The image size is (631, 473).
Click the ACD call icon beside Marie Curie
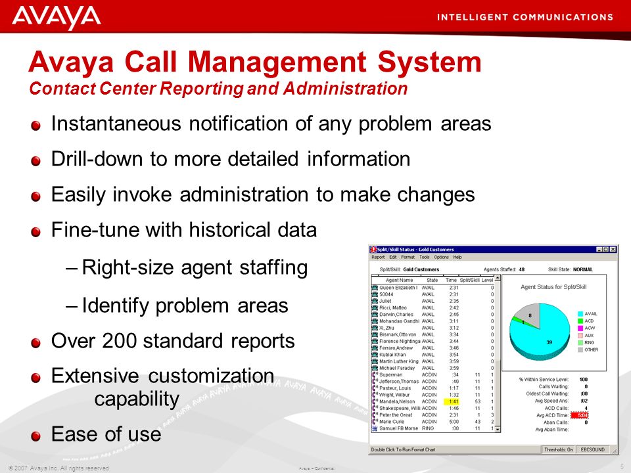coord(375,422)
